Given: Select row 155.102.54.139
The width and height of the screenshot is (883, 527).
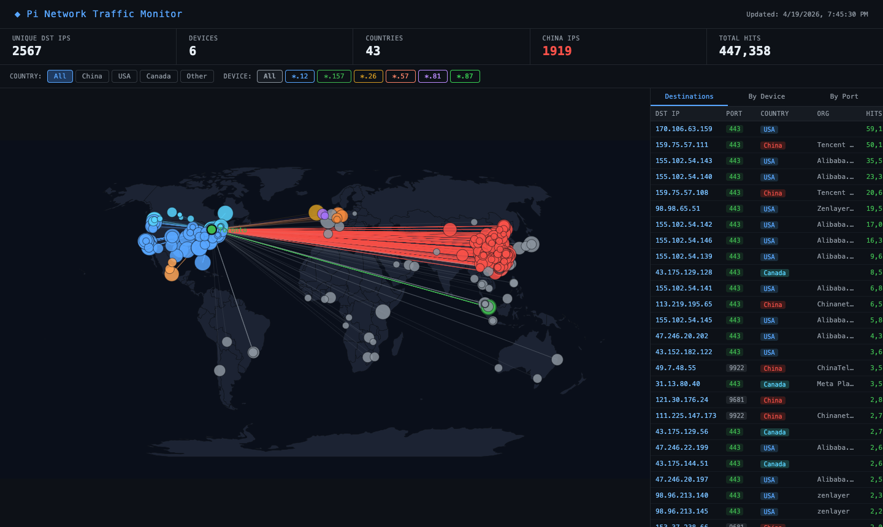Looking at the screenshot, I should (766, 257).
